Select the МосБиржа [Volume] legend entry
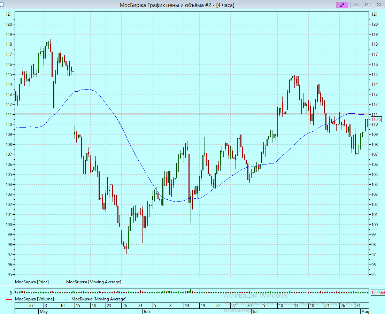Screen dimensions: 385x314 (34, 299)
